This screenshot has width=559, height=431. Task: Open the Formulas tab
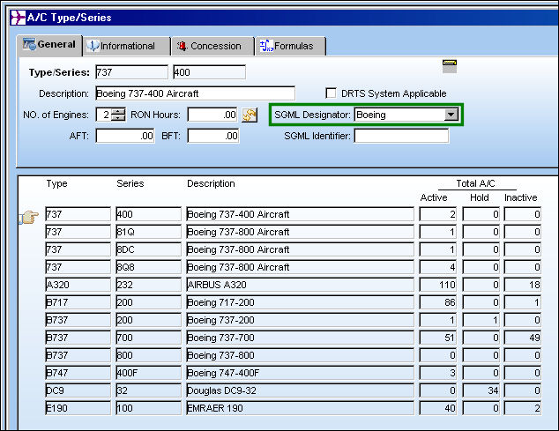(x=290, y=47)
